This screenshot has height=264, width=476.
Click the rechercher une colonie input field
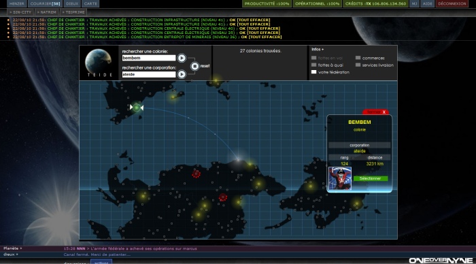pyautogui.click(x=149, y=58)
